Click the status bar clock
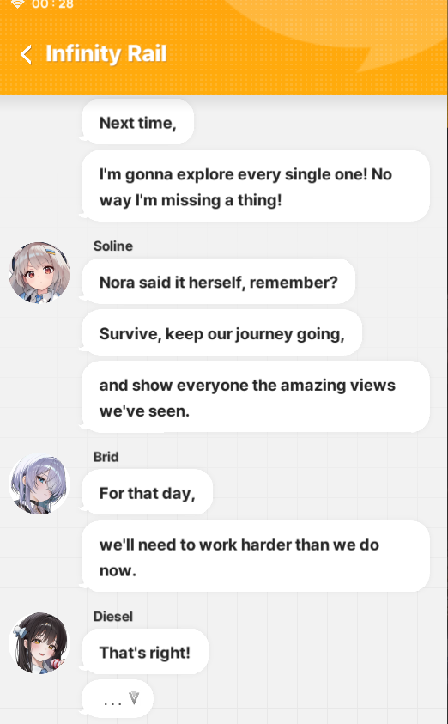 (x=52, y=4)
